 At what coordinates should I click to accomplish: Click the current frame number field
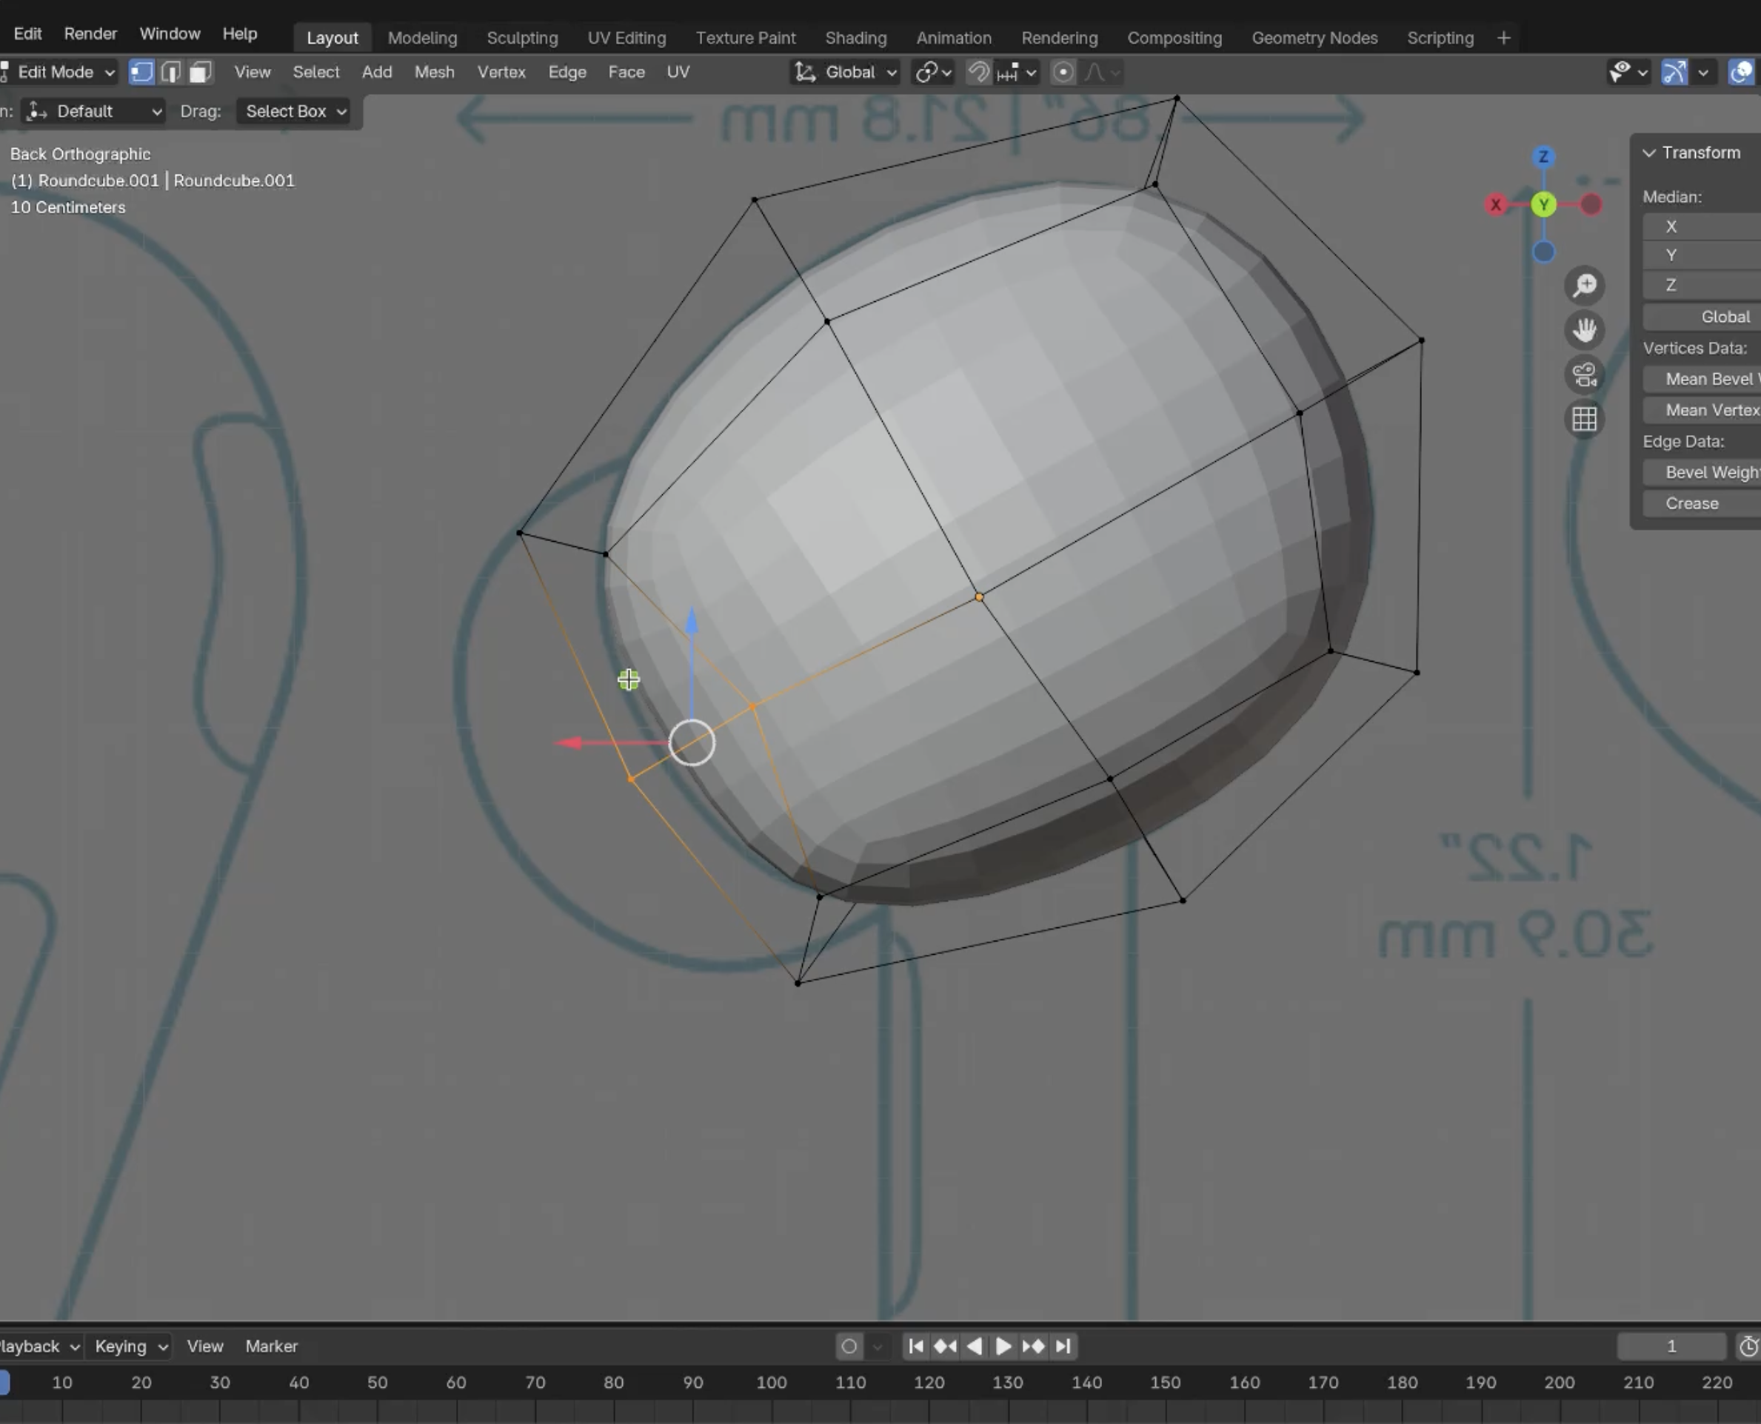tap(1671, 1346)
